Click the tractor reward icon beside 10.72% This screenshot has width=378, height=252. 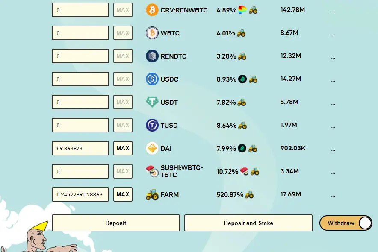tap(255, 172)
